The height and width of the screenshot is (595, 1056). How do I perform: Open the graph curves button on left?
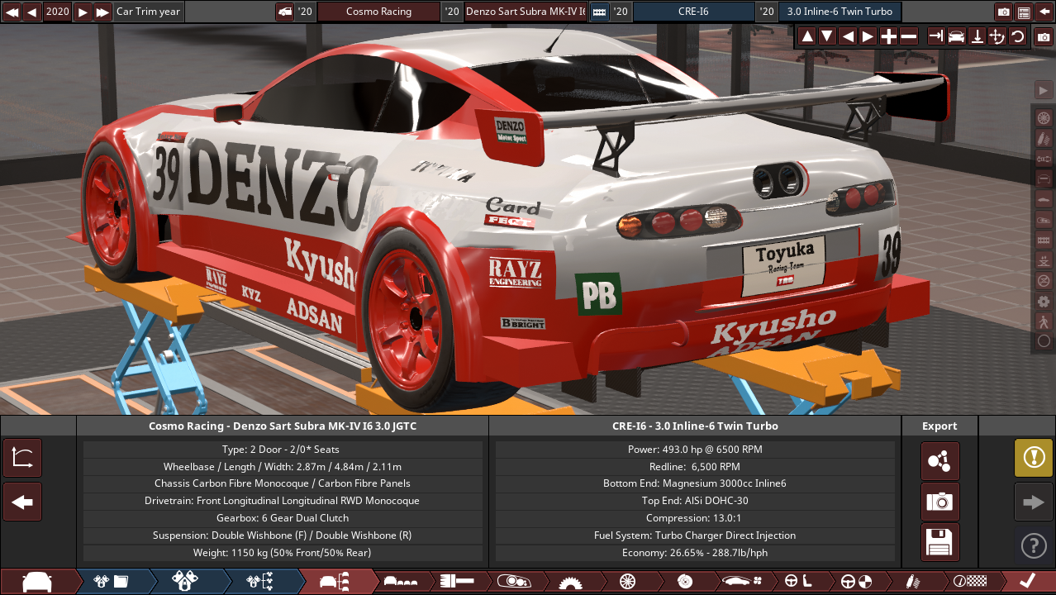point(22,459)
